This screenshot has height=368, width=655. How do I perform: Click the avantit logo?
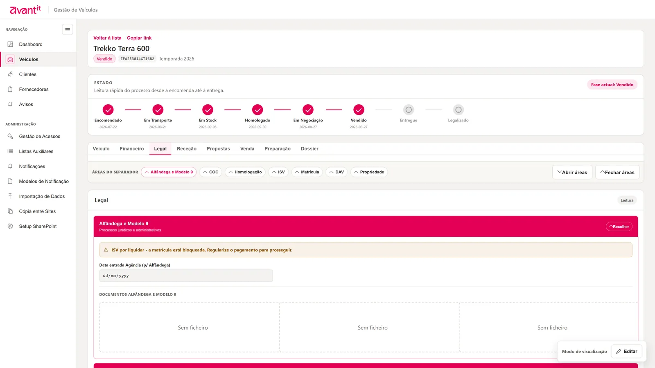(25, 9)
